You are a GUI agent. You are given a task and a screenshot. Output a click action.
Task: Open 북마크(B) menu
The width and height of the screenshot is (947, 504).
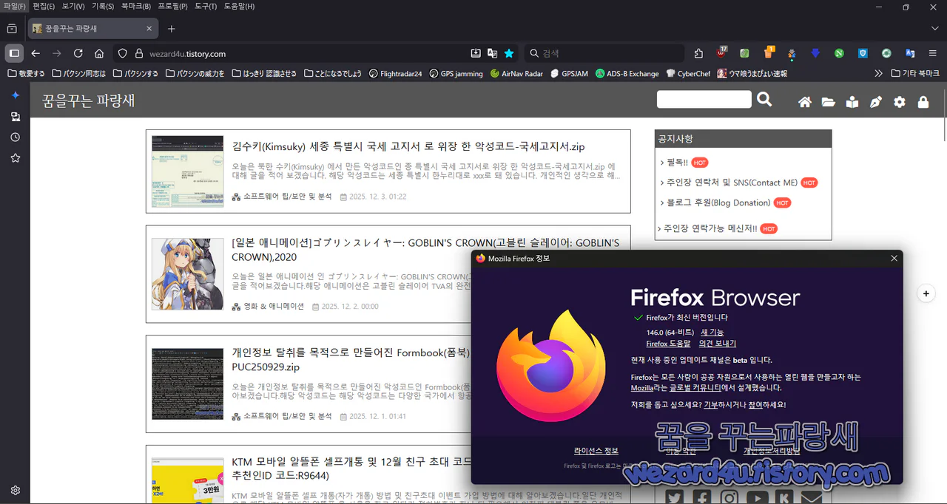click(x=136, y=7)
